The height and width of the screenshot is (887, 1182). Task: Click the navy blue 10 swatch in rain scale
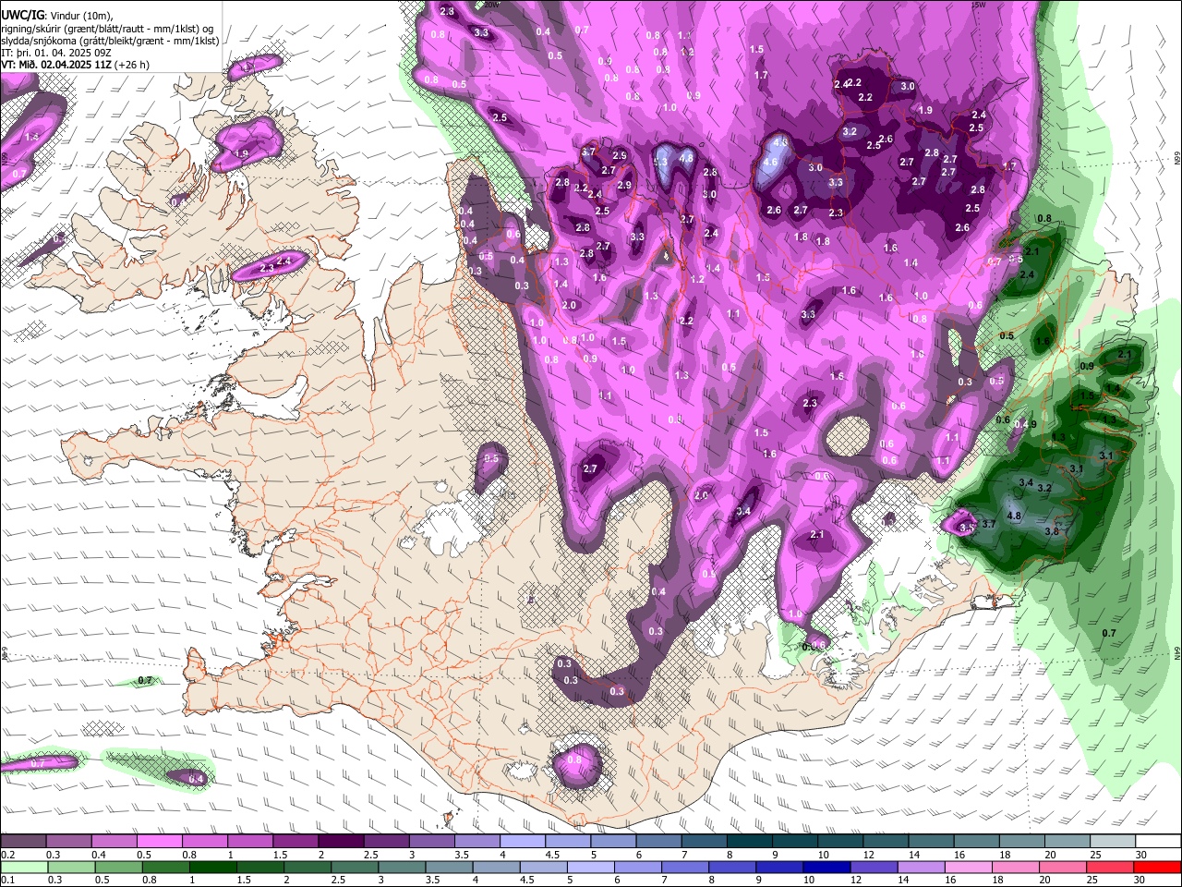pyautogui.click(x=826, y=868)
